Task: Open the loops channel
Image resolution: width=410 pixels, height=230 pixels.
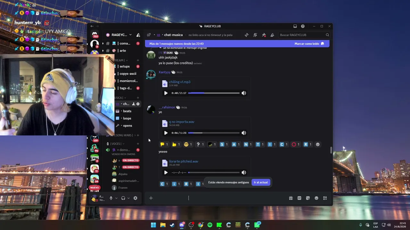Action: 127,118
